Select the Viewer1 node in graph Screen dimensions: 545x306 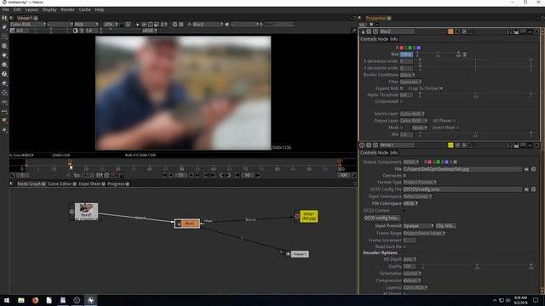[299, 254]
